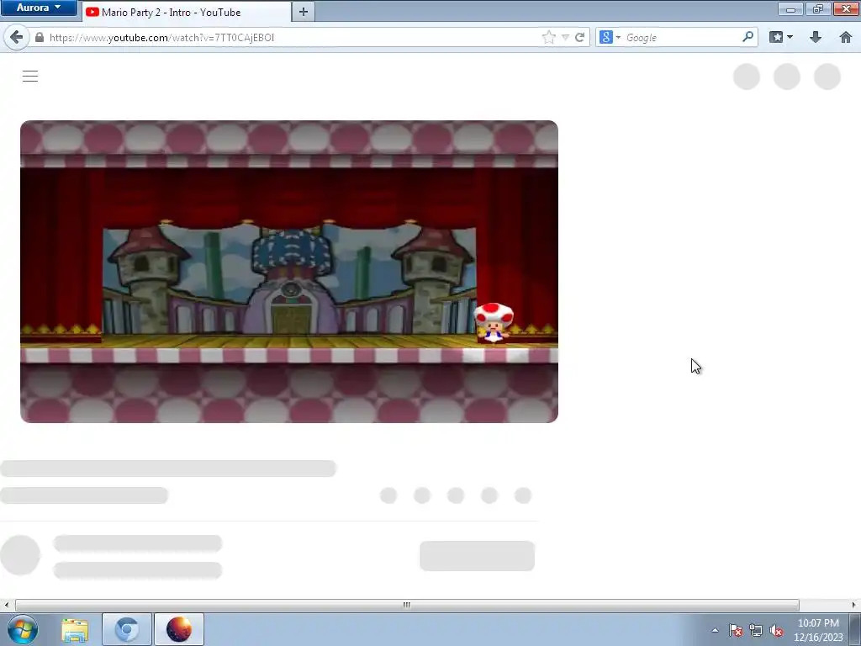The height and width of the screenshot is (646, 861).
Task: Close the Aurora browser window
Action: [846, 8]
